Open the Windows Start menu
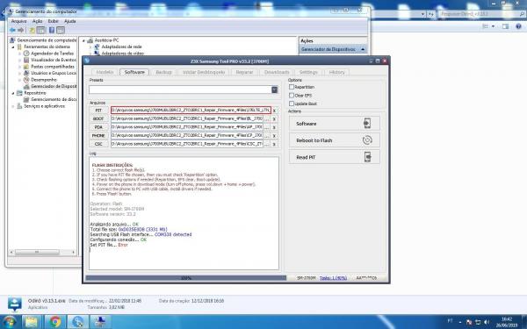 pyautogui.click(x=9, y=322)
